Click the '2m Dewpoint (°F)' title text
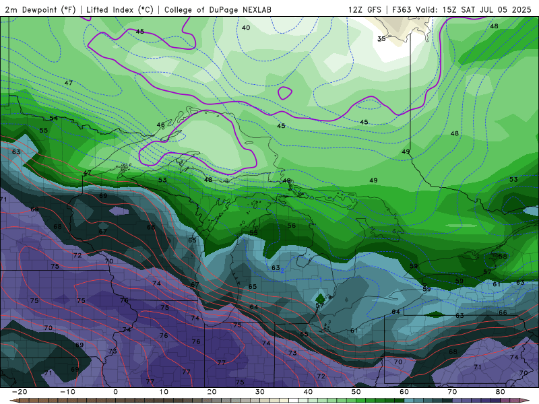The height and width of the screenshot is (404, 539). [x=40, y=10]
